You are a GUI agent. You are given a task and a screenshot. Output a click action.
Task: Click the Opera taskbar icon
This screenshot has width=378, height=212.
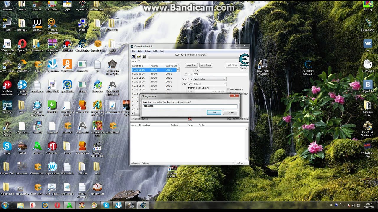pos(57,206)
